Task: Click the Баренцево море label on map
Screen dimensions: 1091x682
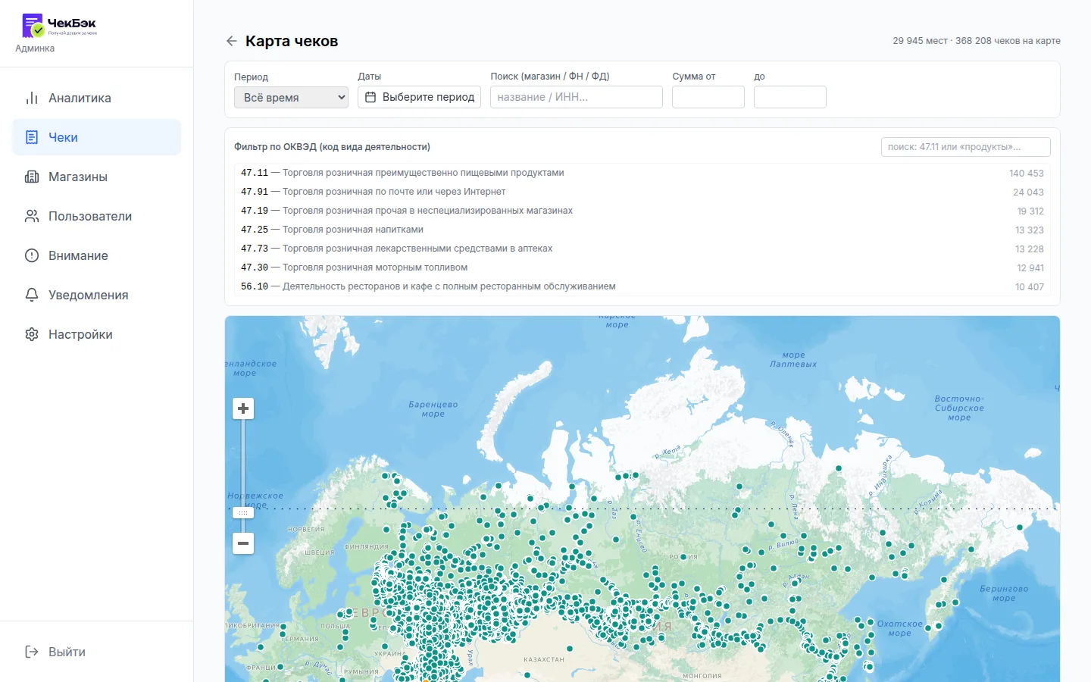Action: [433, 409]
